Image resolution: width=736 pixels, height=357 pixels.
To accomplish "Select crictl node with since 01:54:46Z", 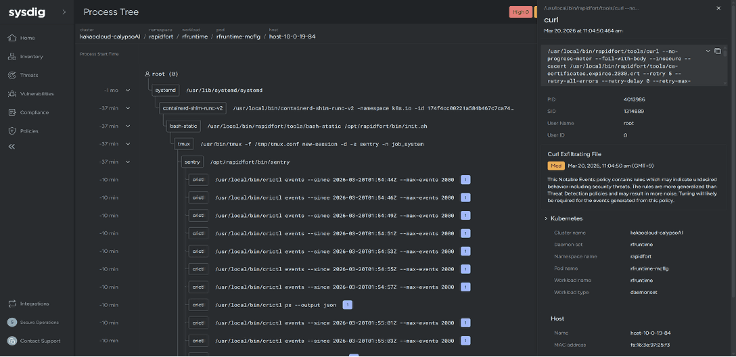I will 199,198.
